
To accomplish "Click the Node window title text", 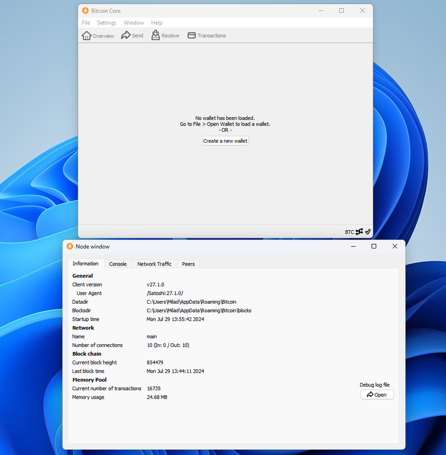I will pos(92,247).
